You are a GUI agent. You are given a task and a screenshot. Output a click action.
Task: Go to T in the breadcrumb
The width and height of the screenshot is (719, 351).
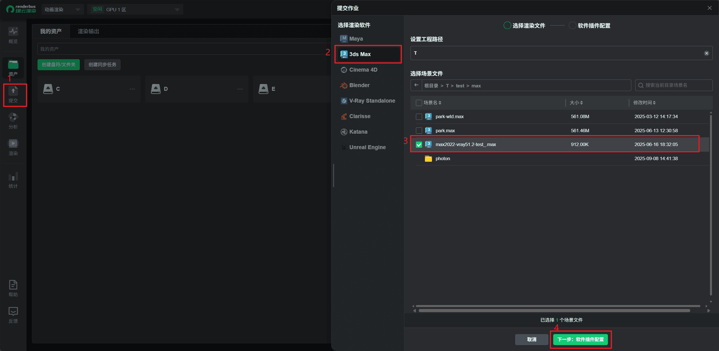click(447, 86)
